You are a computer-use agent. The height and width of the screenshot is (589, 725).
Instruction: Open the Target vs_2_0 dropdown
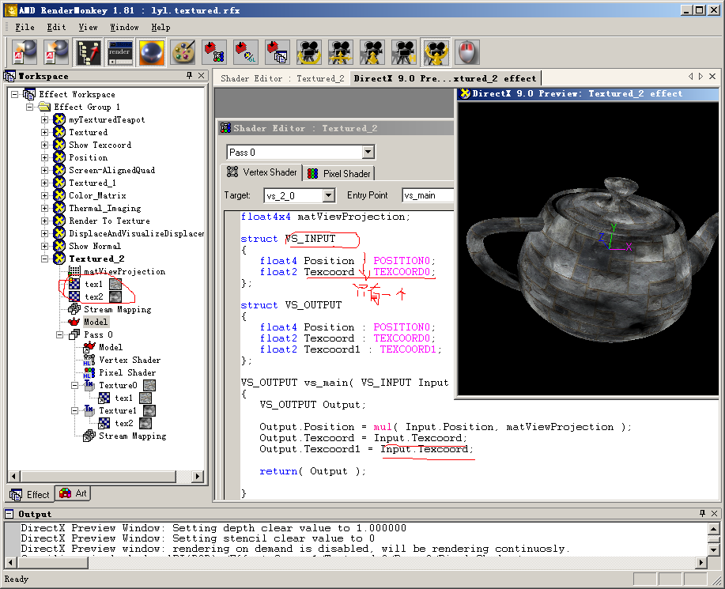click(328, 195)
